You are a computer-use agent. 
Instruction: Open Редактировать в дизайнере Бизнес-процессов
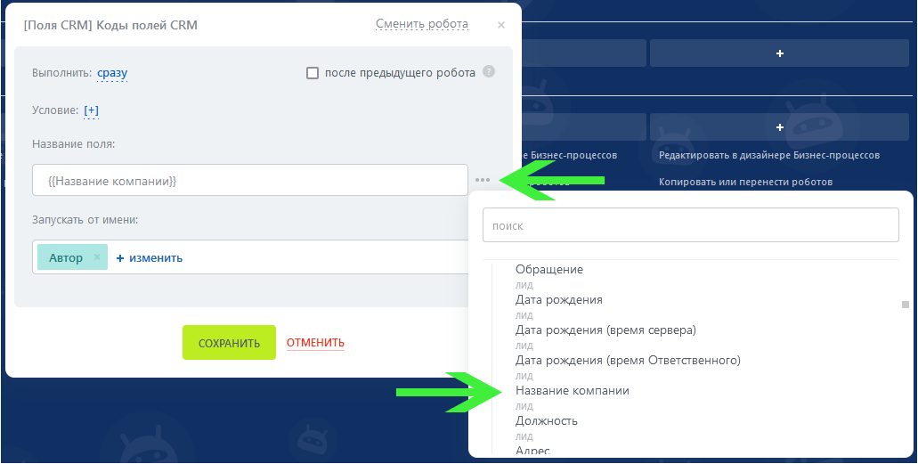point(769,155)
